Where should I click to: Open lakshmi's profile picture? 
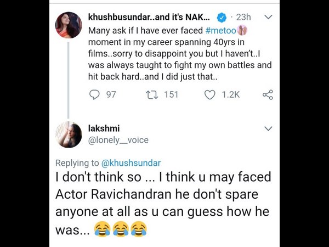pos(69,135)
